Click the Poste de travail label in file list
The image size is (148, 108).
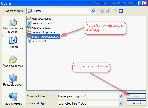[42, 23]
